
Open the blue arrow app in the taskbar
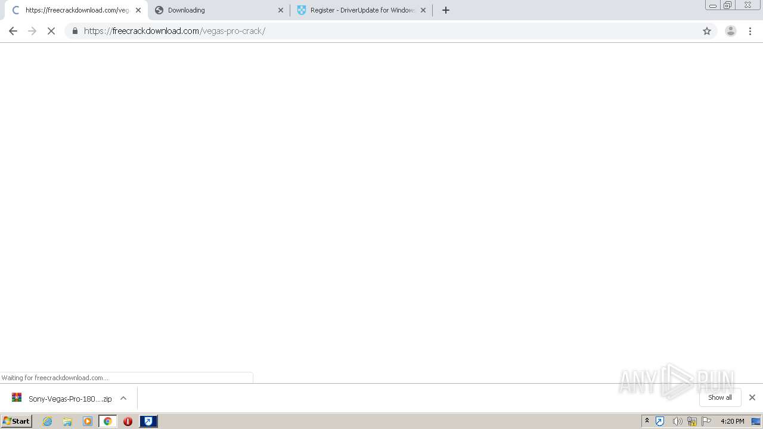pos(148,421)
